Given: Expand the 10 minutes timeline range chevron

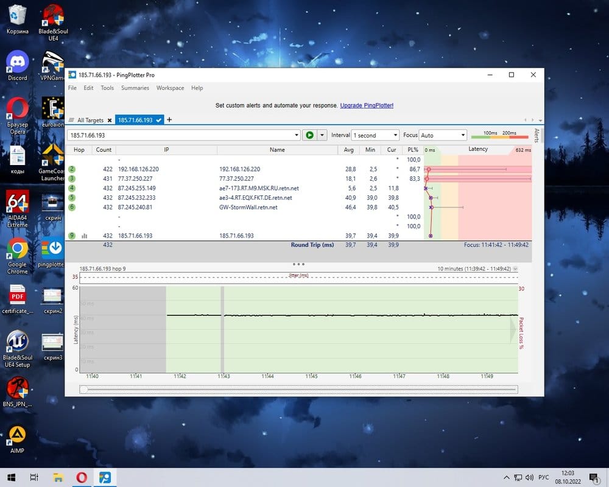Looking at the screenshot, I should [x=516, y=268].
